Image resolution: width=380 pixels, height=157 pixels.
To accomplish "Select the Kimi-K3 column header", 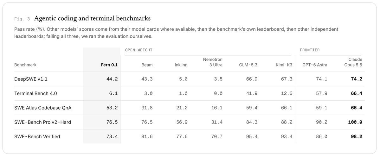I will tap(284, 65).
